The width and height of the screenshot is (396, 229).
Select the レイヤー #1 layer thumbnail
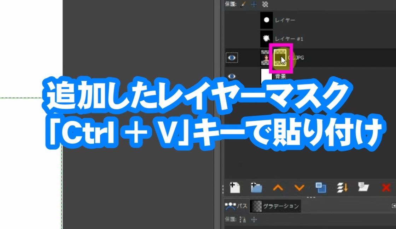267,39
